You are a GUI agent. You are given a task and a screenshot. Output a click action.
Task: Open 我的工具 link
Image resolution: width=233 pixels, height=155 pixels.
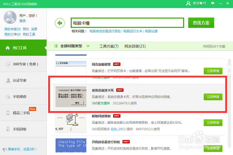pyautogui.click(x=29, y=34)
